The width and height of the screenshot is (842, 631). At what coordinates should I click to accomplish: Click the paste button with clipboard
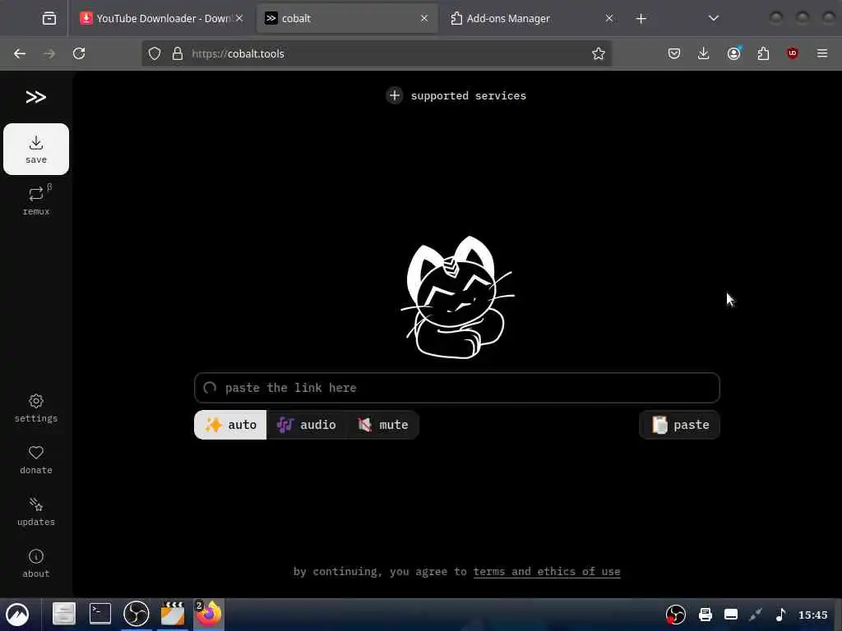point(680,425)
